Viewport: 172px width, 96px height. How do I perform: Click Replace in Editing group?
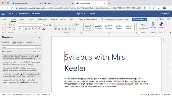tap(144, 29)
